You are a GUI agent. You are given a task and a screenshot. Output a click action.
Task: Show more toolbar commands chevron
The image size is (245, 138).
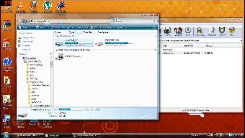(126, 27)
